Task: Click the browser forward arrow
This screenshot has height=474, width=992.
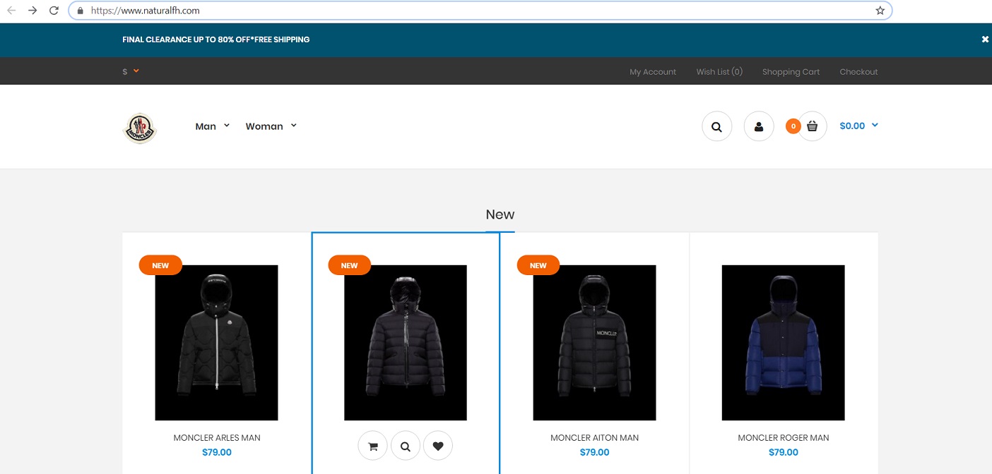Action: pos(33,11)
